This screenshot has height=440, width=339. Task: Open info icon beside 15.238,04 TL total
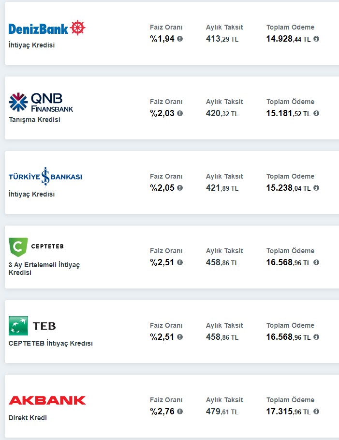click(x=316, y=188)
